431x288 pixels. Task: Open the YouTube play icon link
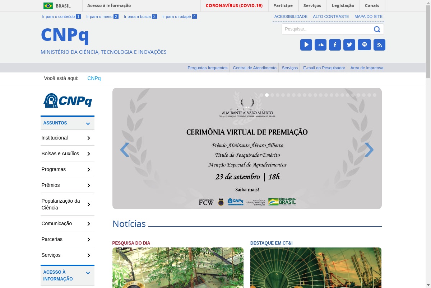click(306, 45)
